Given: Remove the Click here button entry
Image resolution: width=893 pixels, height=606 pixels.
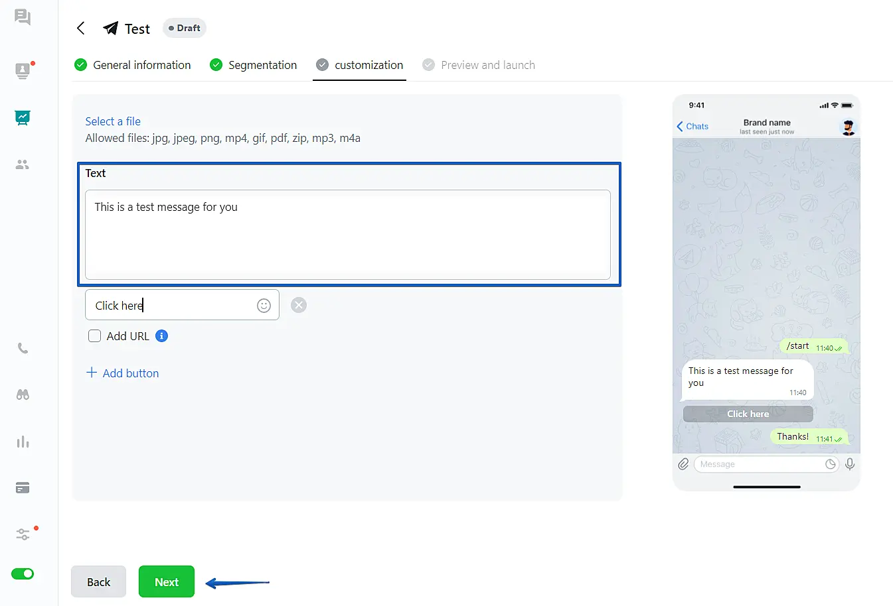Looking at the screenshot, I should coord(299,305).
